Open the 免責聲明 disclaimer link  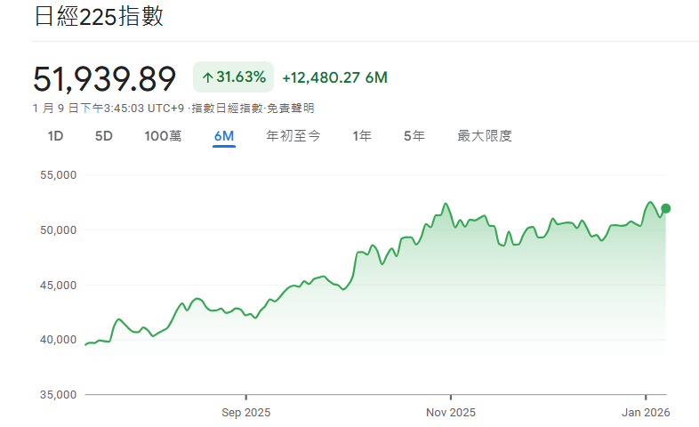pos(290,109)
